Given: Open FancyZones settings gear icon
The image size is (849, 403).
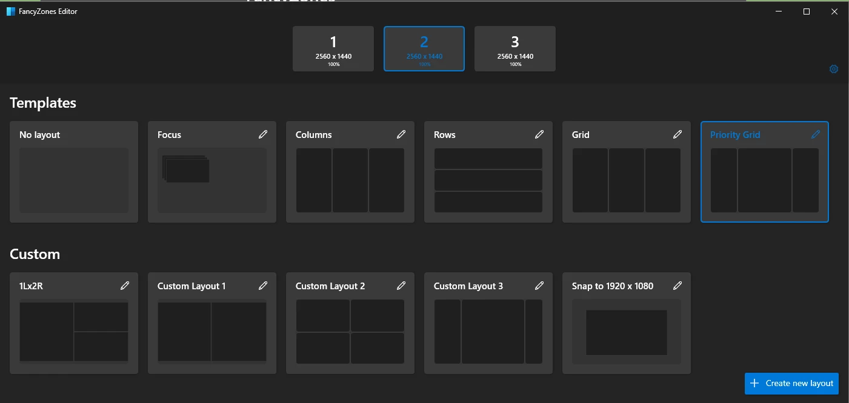Looking at the screenshot, I should coord(834,69).
